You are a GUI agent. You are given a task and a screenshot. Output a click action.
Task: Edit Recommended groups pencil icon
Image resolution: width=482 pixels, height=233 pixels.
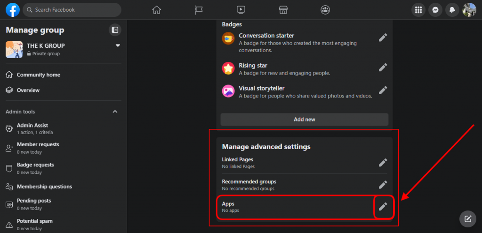click(383, 185)
